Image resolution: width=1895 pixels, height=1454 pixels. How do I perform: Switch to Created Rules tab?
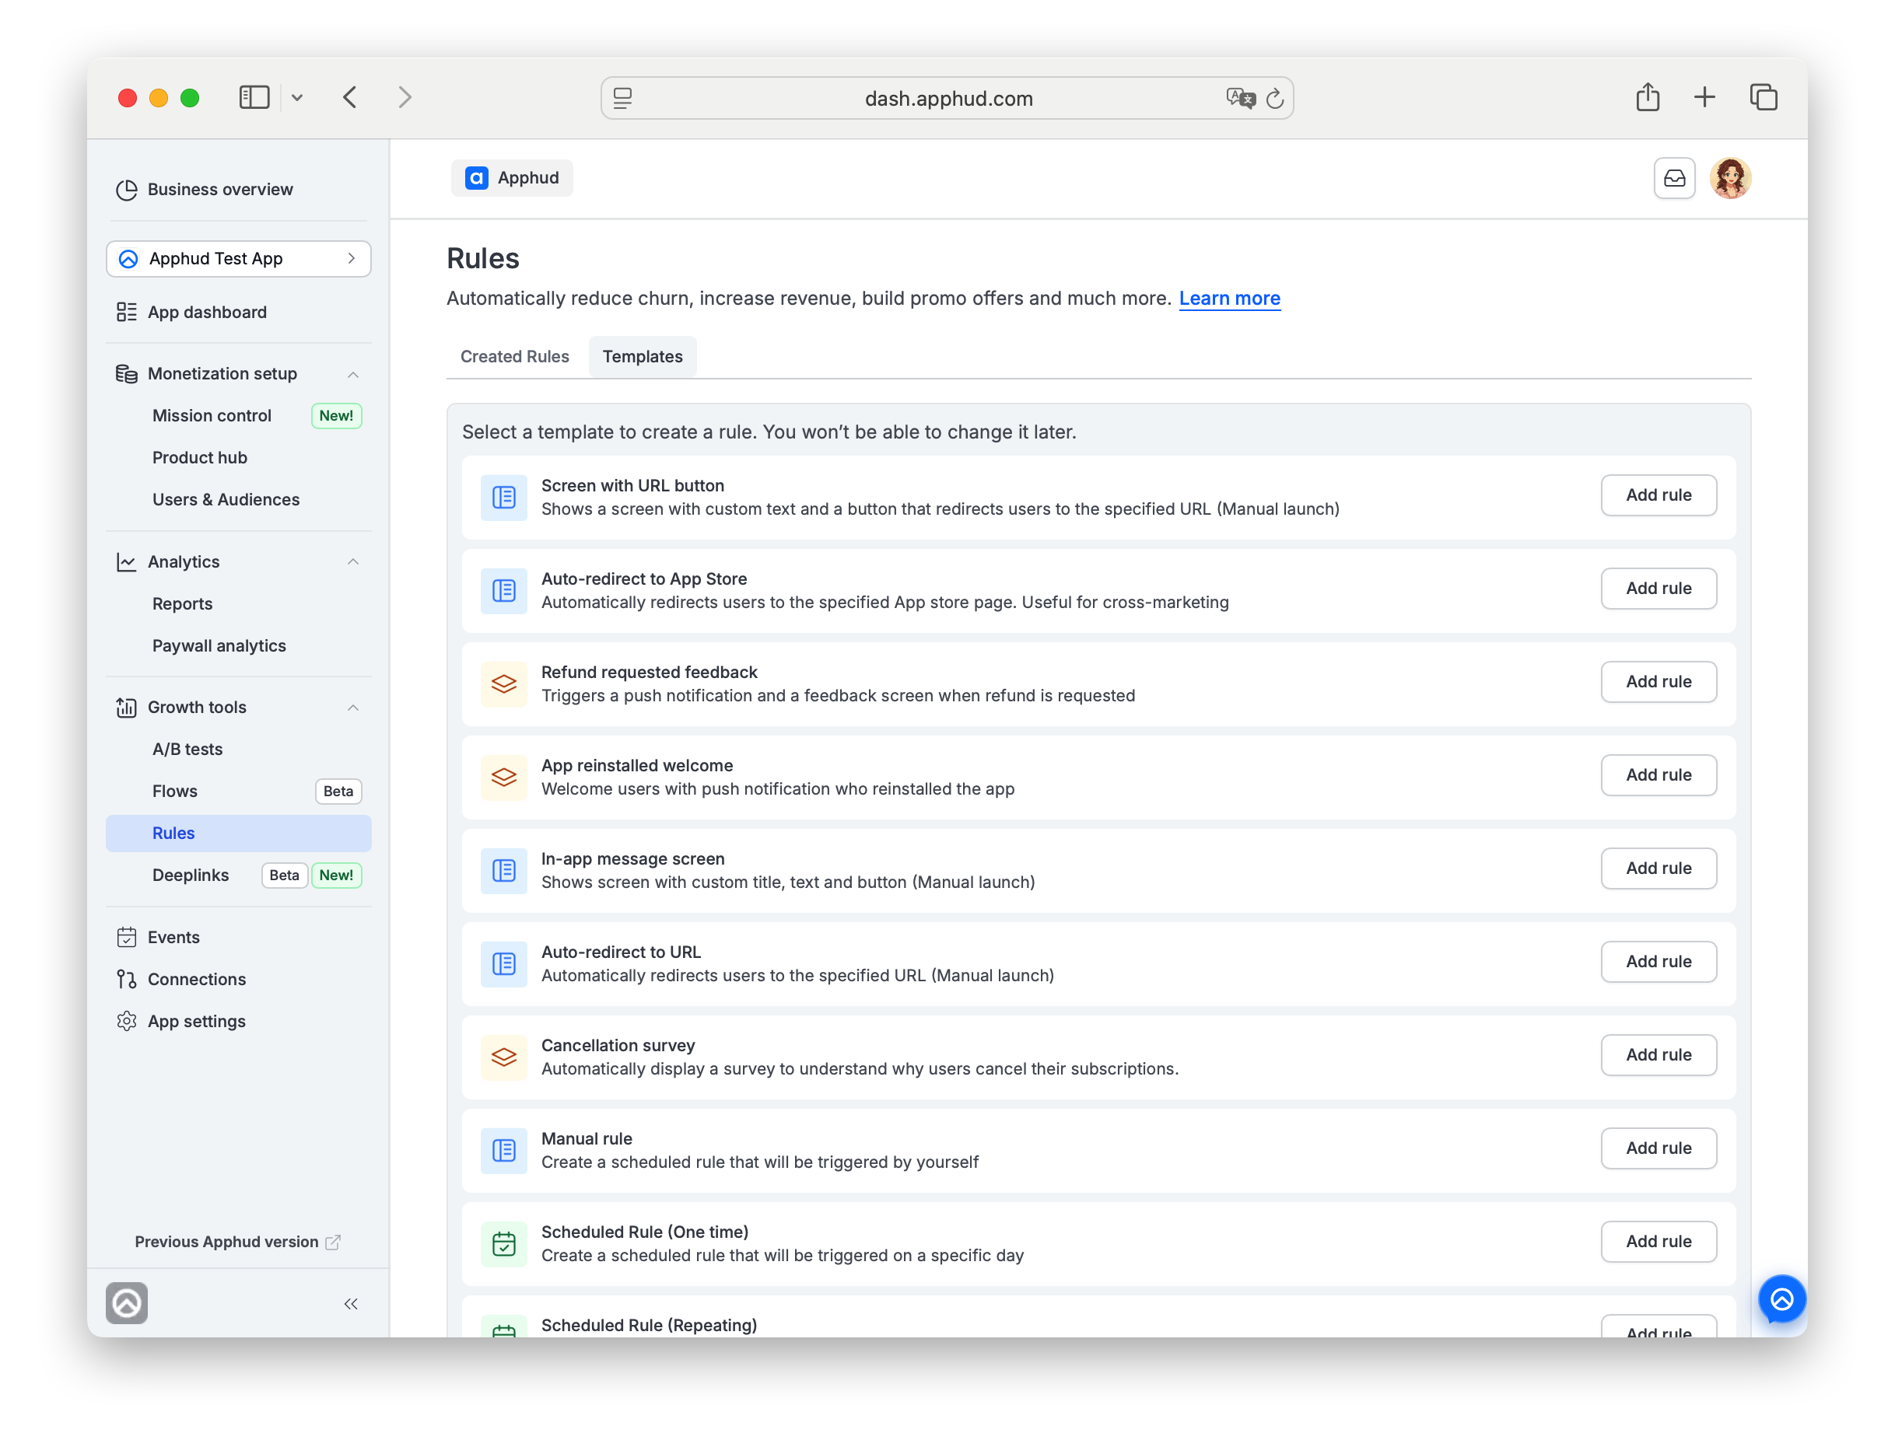click(x=515, y=357)
